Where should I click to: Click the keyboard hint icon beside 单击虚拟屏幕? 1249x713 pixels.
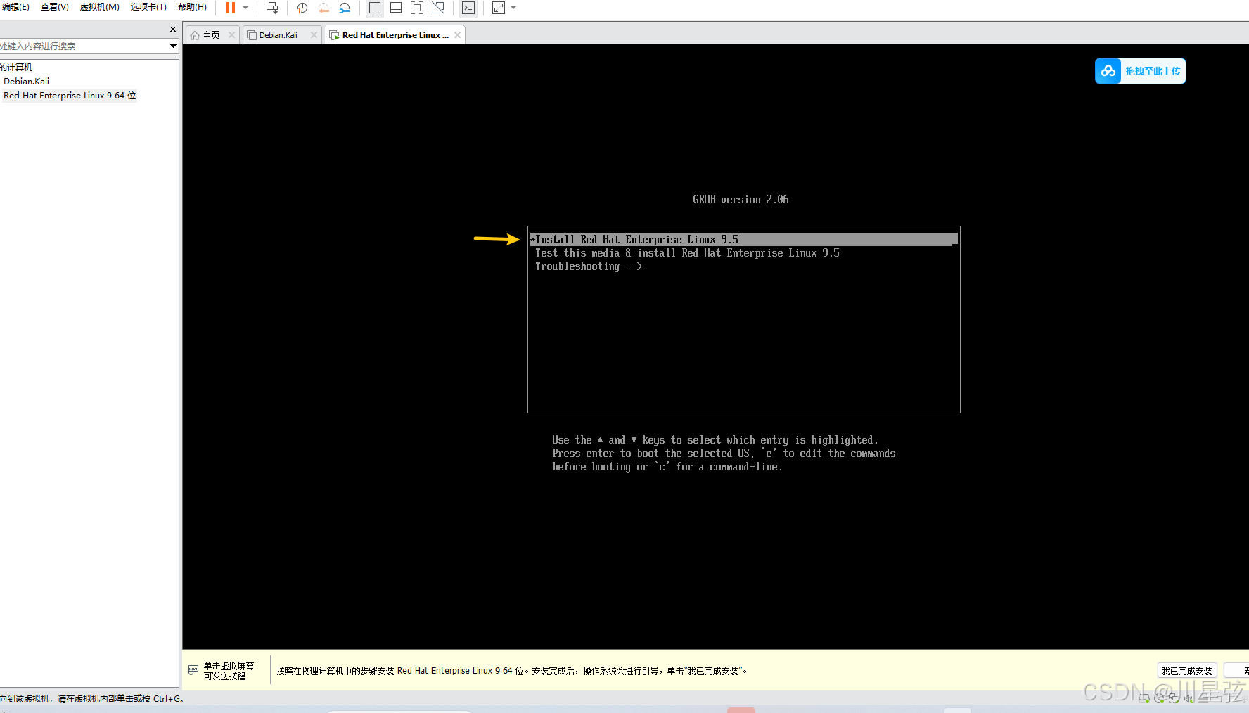pos(193,670)
